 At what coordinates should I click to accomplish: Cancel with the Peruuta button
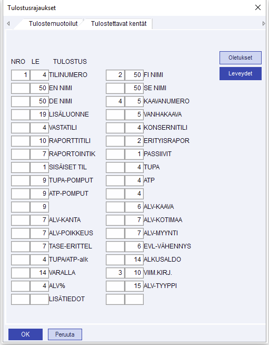65,334
